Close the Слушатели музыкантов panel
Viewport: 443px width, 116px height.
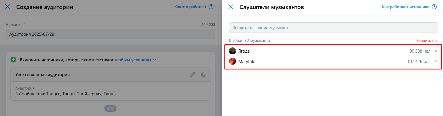(x=231, y=7)
